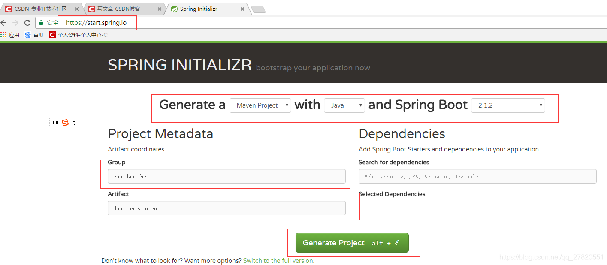Image resolution: width=607 pixels, height=265 pixels.
Task: Close the CSDN-专业IT技术社区 tab
Action: [x=77, y=9]
